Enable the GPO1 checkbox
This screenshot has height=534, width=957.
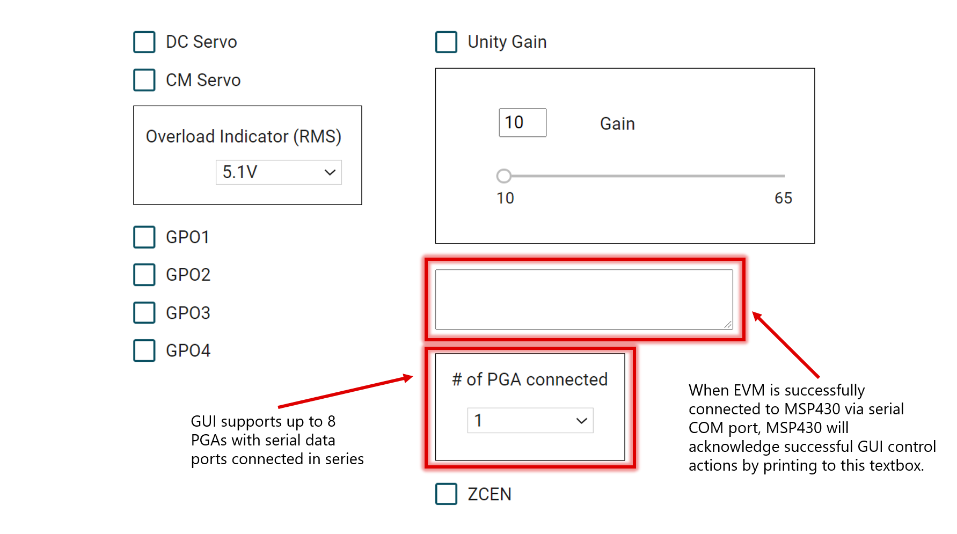144,237
